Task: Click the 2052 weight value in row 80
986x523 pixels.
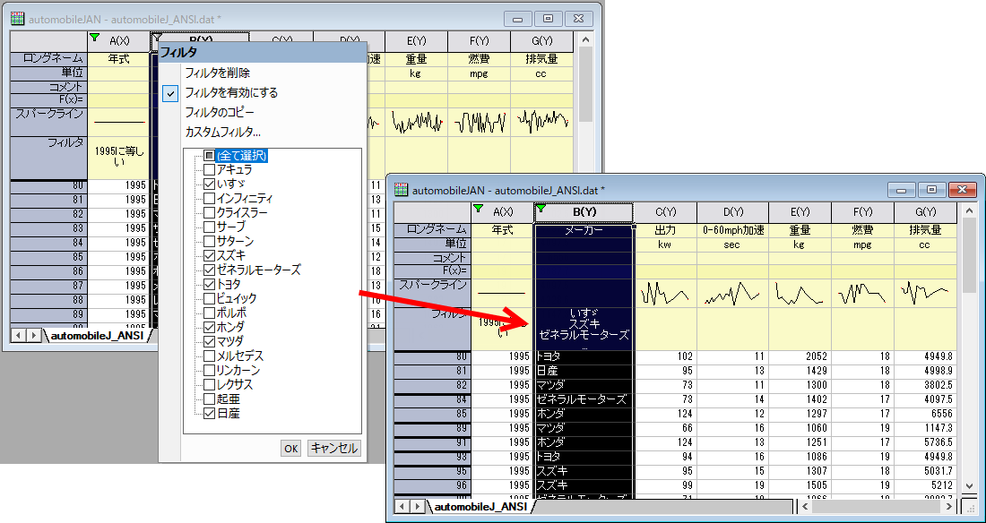Action: pos(800,356)
